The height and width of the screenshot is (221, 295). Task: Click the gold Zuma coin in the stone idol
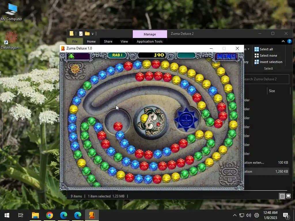75,69
